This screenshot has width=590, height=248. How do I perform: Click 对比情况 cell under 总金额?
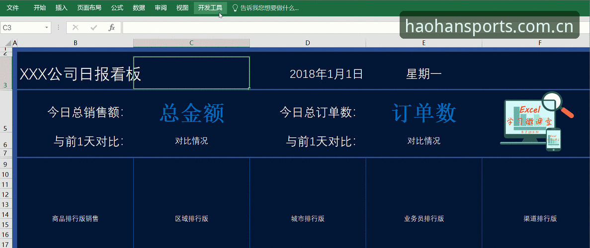[x=191, y=141]
